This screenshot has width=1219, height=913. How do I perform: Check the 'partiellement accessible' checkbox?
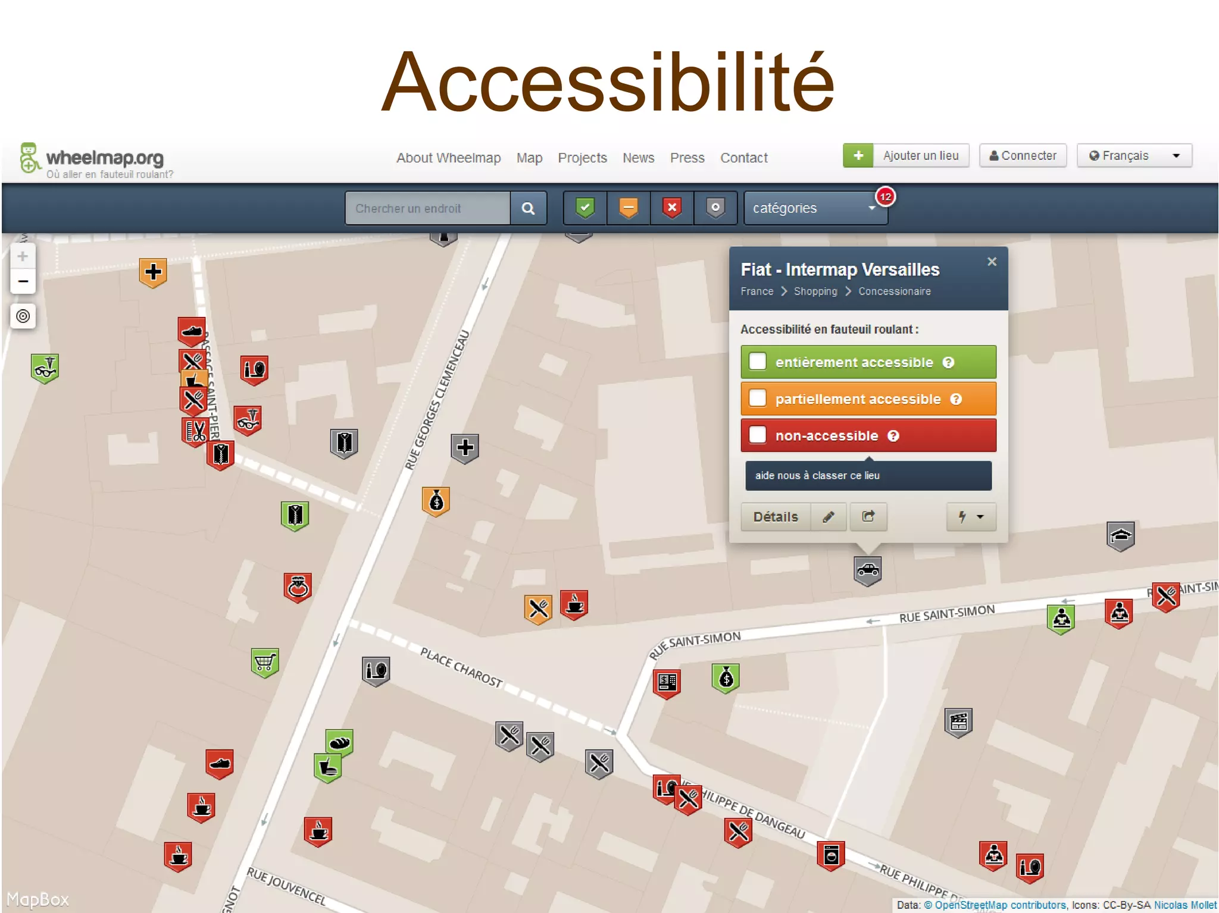click(x=758, y=398)
